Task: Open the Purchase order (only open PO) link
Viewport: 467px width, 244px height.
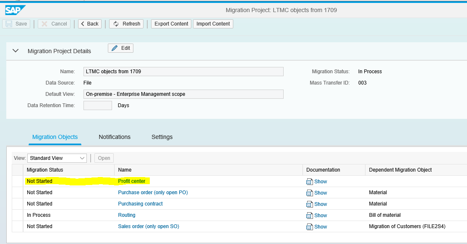Action: (153, 193)
